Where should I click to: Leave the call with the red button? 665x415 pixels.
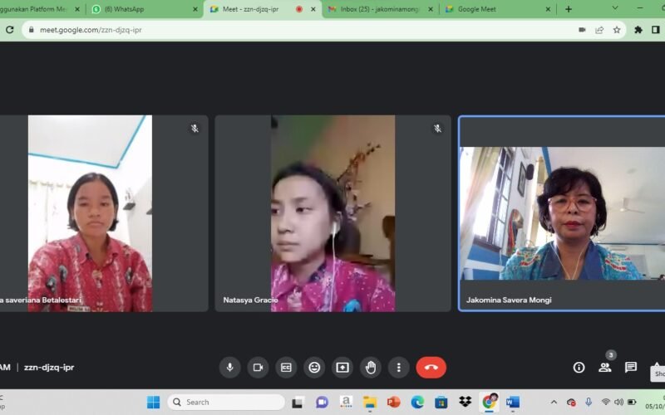pyautogui.click(x=431, y=367)
